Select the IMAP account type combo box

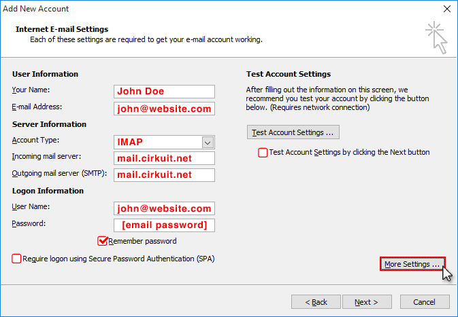(164, 142)
